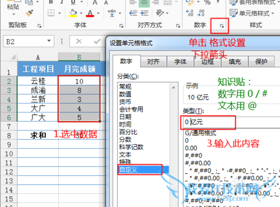Select 时间 in the category list
Viewport: 280px width, 207px height.
125,124
